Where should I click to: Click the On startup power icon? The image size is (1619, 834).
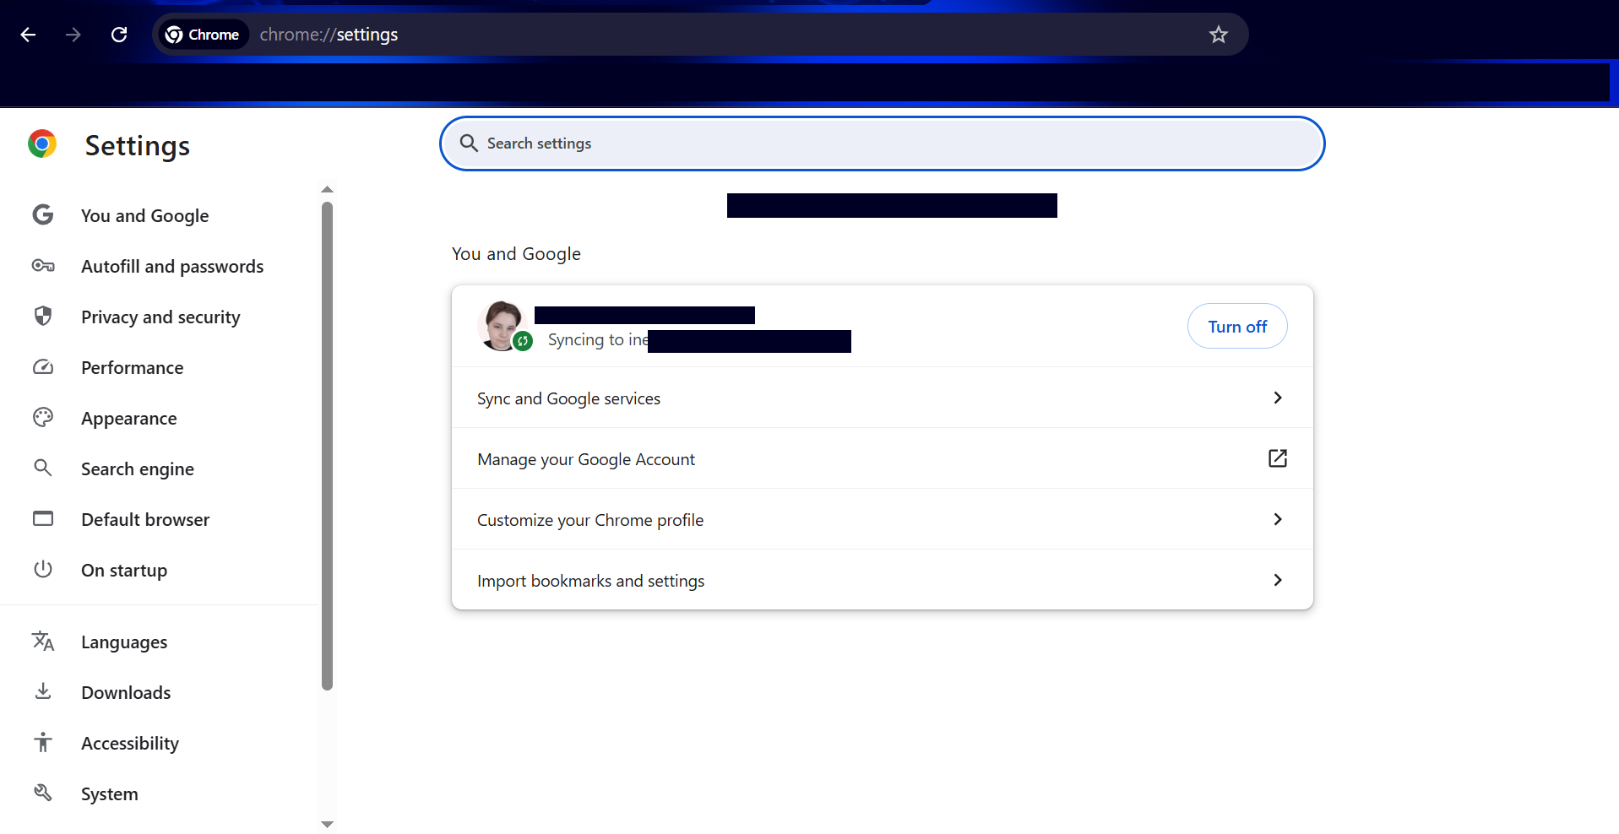(43, 570)
